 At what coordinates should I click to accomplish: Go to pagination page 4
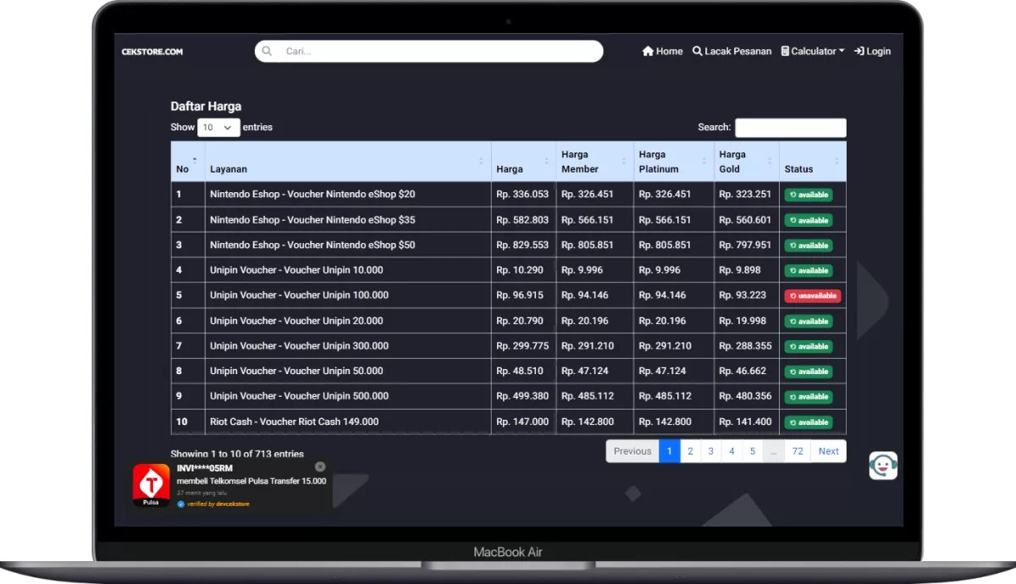click(732, 451)
